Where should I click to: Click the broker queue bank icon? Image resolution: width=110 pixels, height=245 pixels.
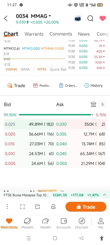point(94,104)
